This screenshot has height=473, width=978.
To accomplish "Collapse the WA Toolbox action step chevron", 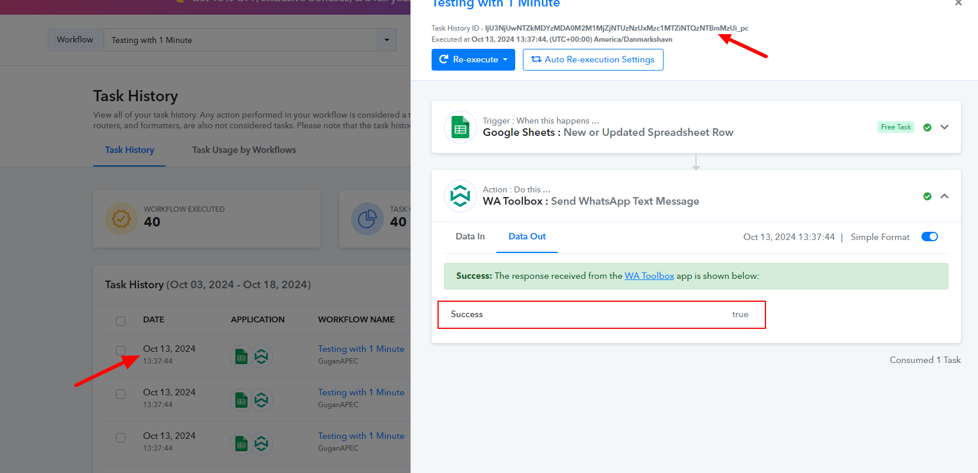I will 944,196.
